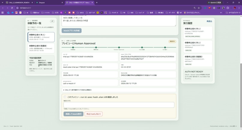Viewport: 242px width, 130px height.
Task: Click the red lips extension icon
Action: point(210,8)
